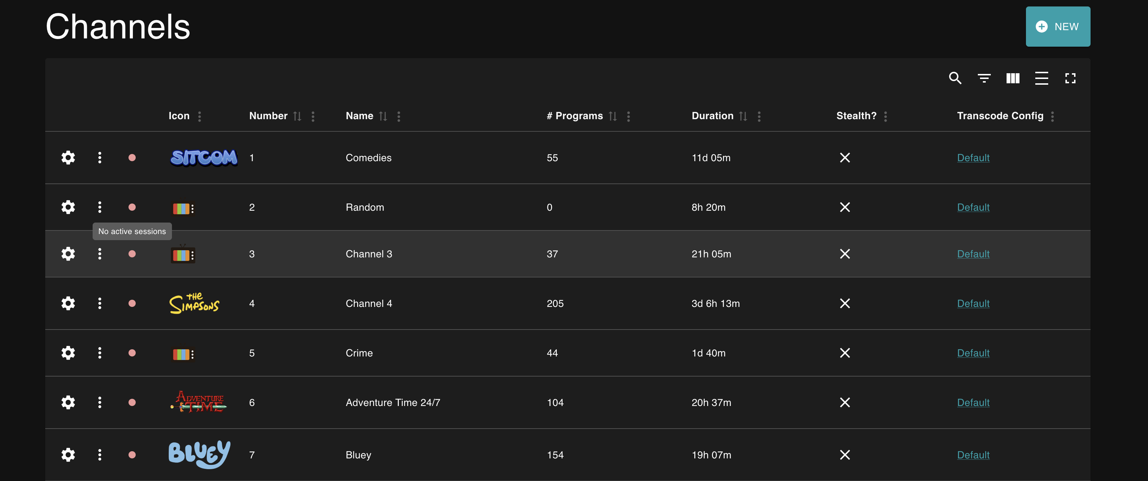This screenshot has height=481, width=1148.
Task: Enter fullscreen mode for the channel table
Action: point(1071,78)
